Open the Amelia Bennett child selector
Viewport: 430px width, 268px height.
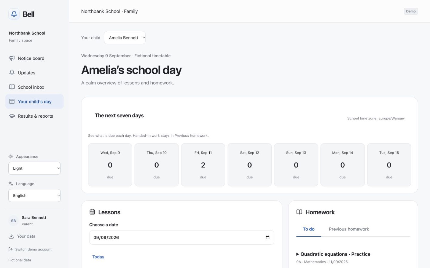click(125, 38)
